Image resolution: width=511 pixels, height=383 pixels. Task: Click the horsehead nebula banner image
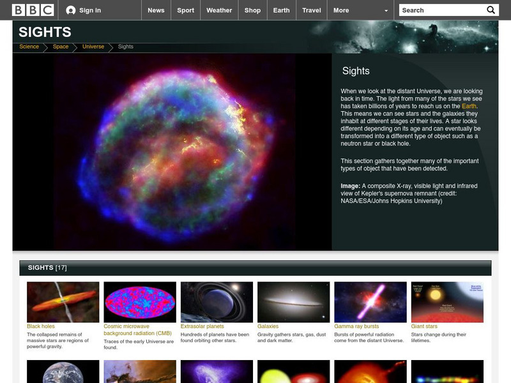(404, 37)
